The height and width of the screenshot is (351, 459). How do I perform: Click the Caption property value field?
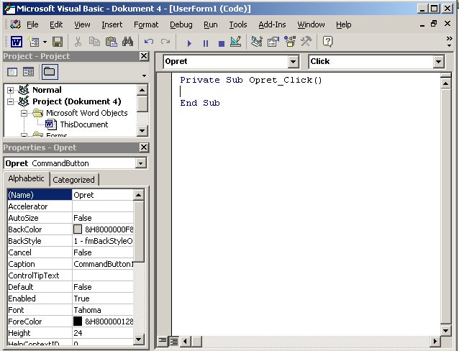click(102, 264)
